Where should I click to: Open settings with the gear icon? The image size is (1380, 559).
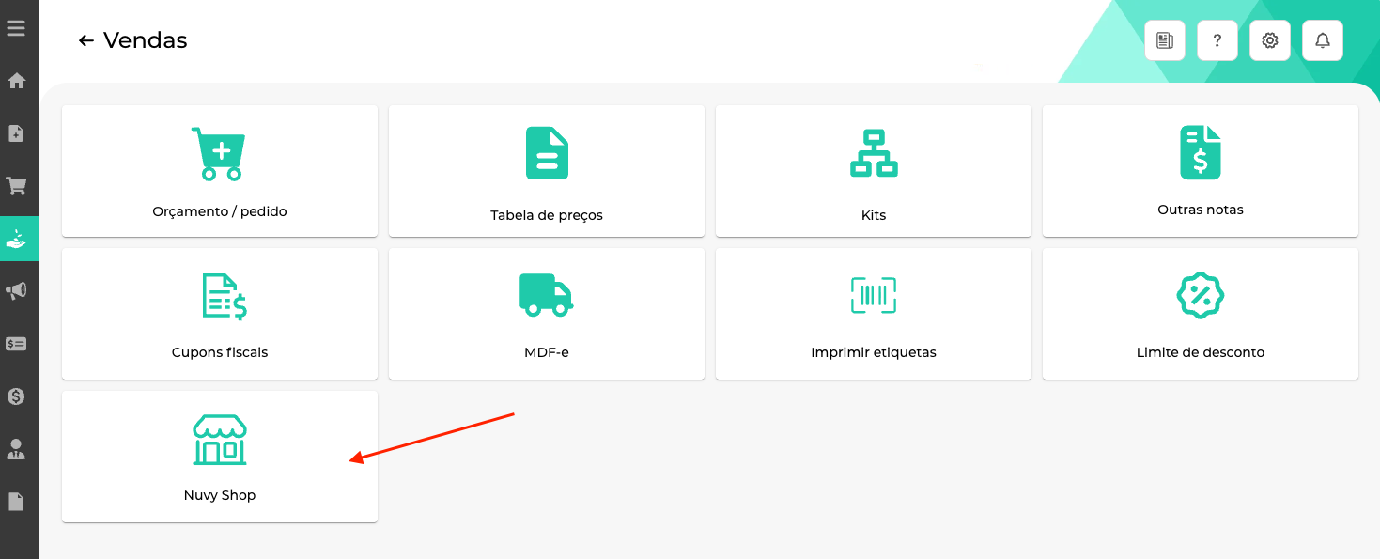tap(1269, 40)
